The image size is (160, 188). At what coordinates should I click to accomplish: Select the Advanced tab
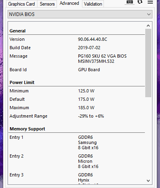[x=69, y=3]
